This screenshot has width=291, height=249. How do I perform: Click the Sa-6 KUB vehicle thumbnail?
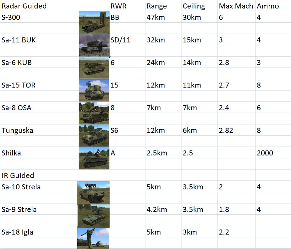click(94, 68)
